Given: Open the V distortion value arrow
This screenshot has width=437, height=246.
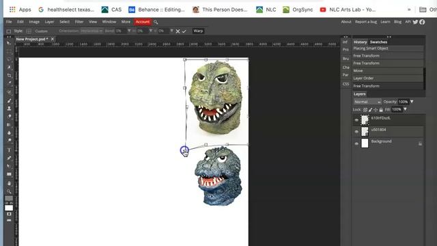Looking at the screenshot, I should [171, 31].
